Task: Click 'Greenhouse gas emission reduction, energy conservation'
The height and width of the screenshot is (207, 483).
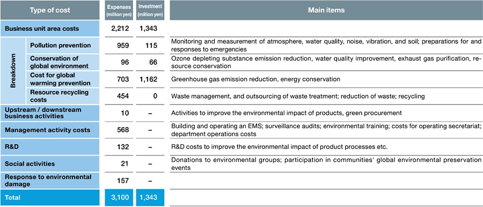Action: point(255,79)
